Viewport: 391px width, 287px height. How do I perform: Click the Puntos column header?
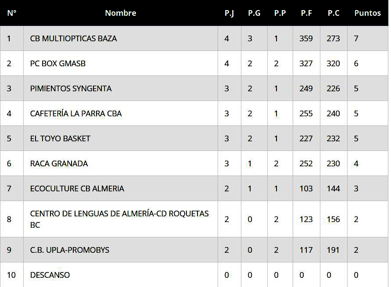click(x=367, y=13)
